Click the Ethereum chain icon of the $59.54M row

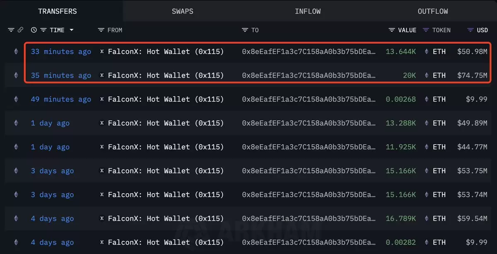point(16,219)
